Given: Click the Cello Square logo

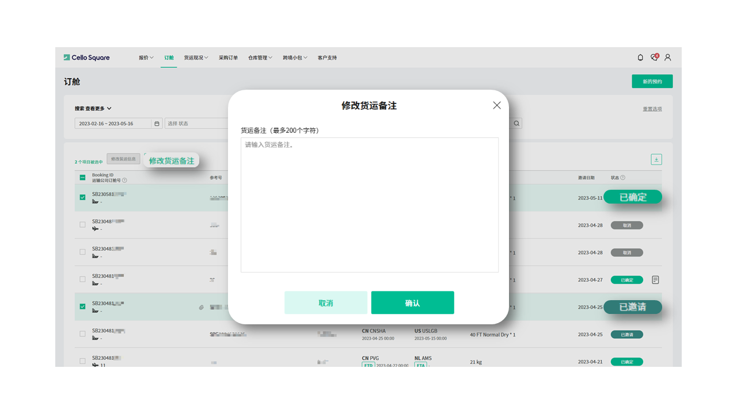Looking at the screenshot, I should coord(87,57).
